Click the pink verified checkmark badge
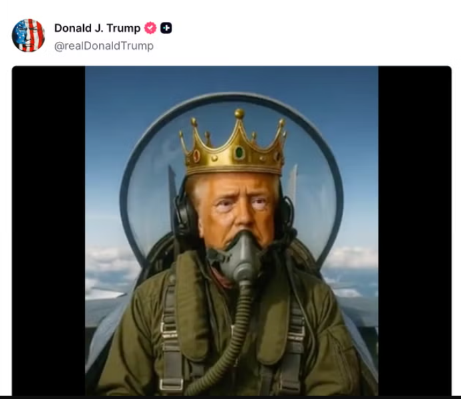 click(x=150, y=28)
